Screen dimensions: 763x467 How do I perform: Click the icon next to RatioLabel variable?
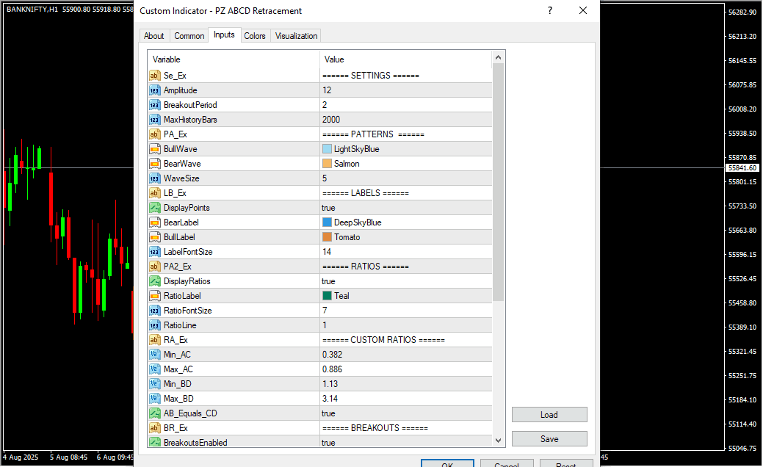(x=155, y=296)
